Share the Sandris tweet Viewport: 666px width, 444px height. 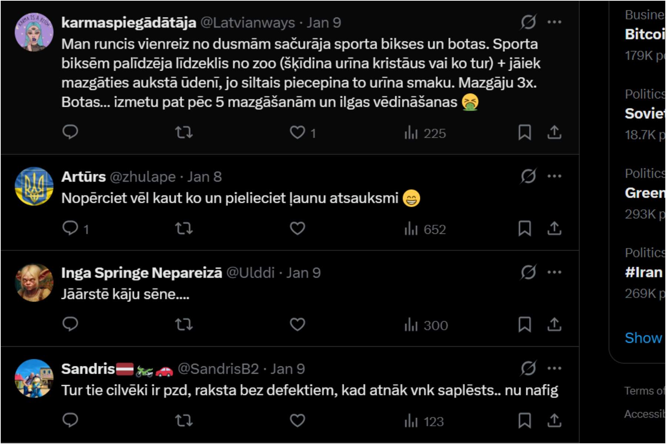[554, 420]
